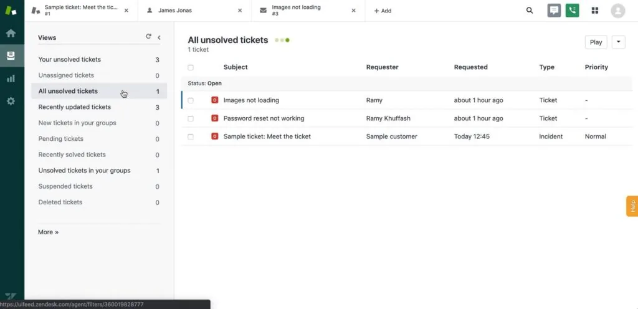638x309 pixels.
Task: Open the Reporting bar chart icon
Action: [x=11, y=78]
